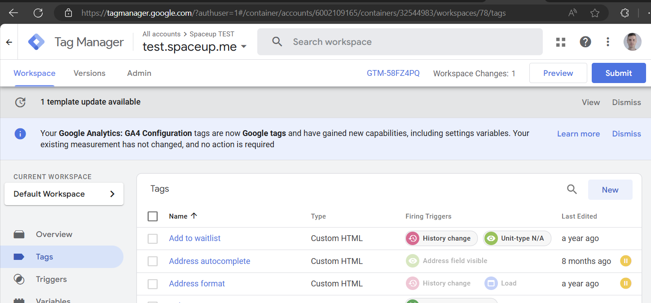Open the Help question mark icon
The width and height of the screenshot is (651, 303).
585,42
